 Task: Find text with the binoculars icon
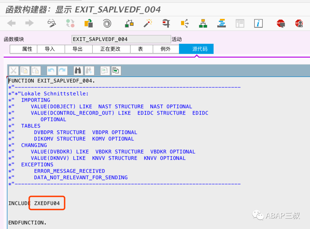(x=78, y=71)
